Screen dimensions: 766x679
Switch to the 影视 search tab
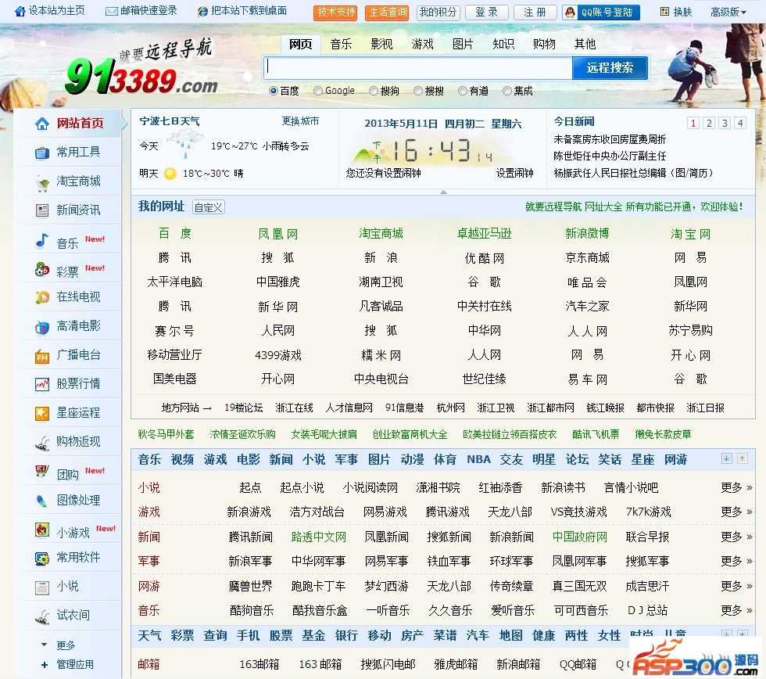pos(381,45)
